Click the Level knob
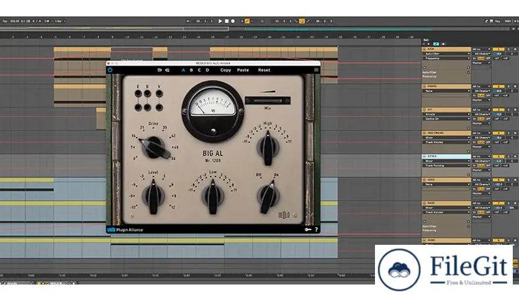Viewport: 519px width, 300px height. (x=153, y=196)
